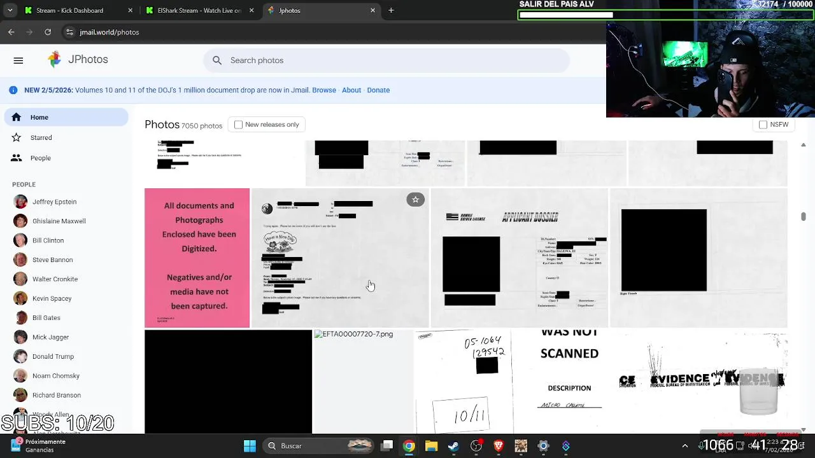This screenshot has height=458, width=815.
Task: Click Mick Jagger's avatar
Action: point(20,337)
